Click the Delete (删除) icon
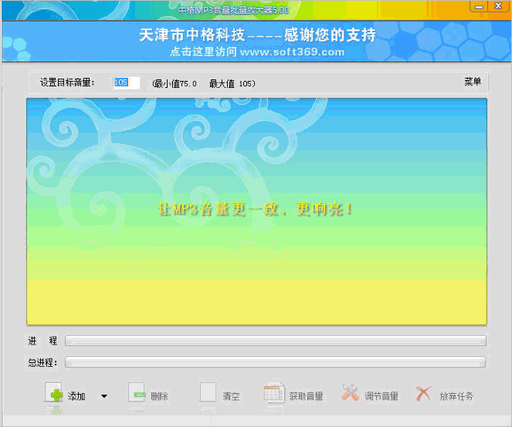Viewport: 512px width, 427px height. pyautogui.click(x=137, y=393)
